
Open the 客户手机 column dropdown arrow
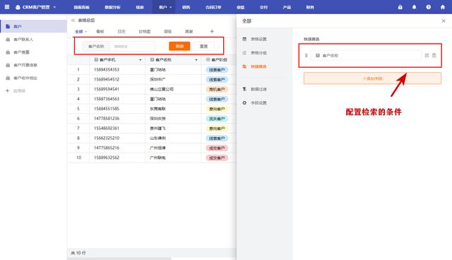141,60
